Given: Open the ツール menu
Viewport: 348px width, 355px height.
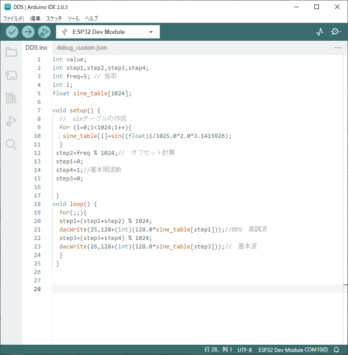Looking at the screenshot, I should coord(73,18).
